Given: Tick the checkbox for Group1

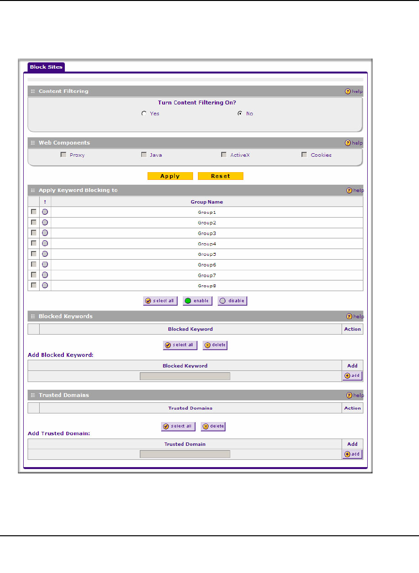Looking at the screenshot, I should pyautogui.click(x=34, y=212).
